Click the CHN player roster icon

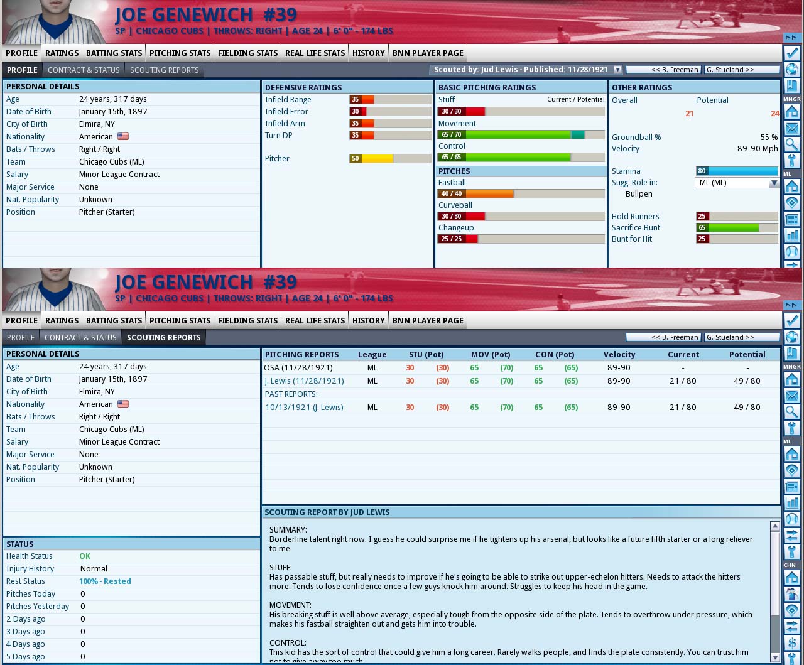791,593
